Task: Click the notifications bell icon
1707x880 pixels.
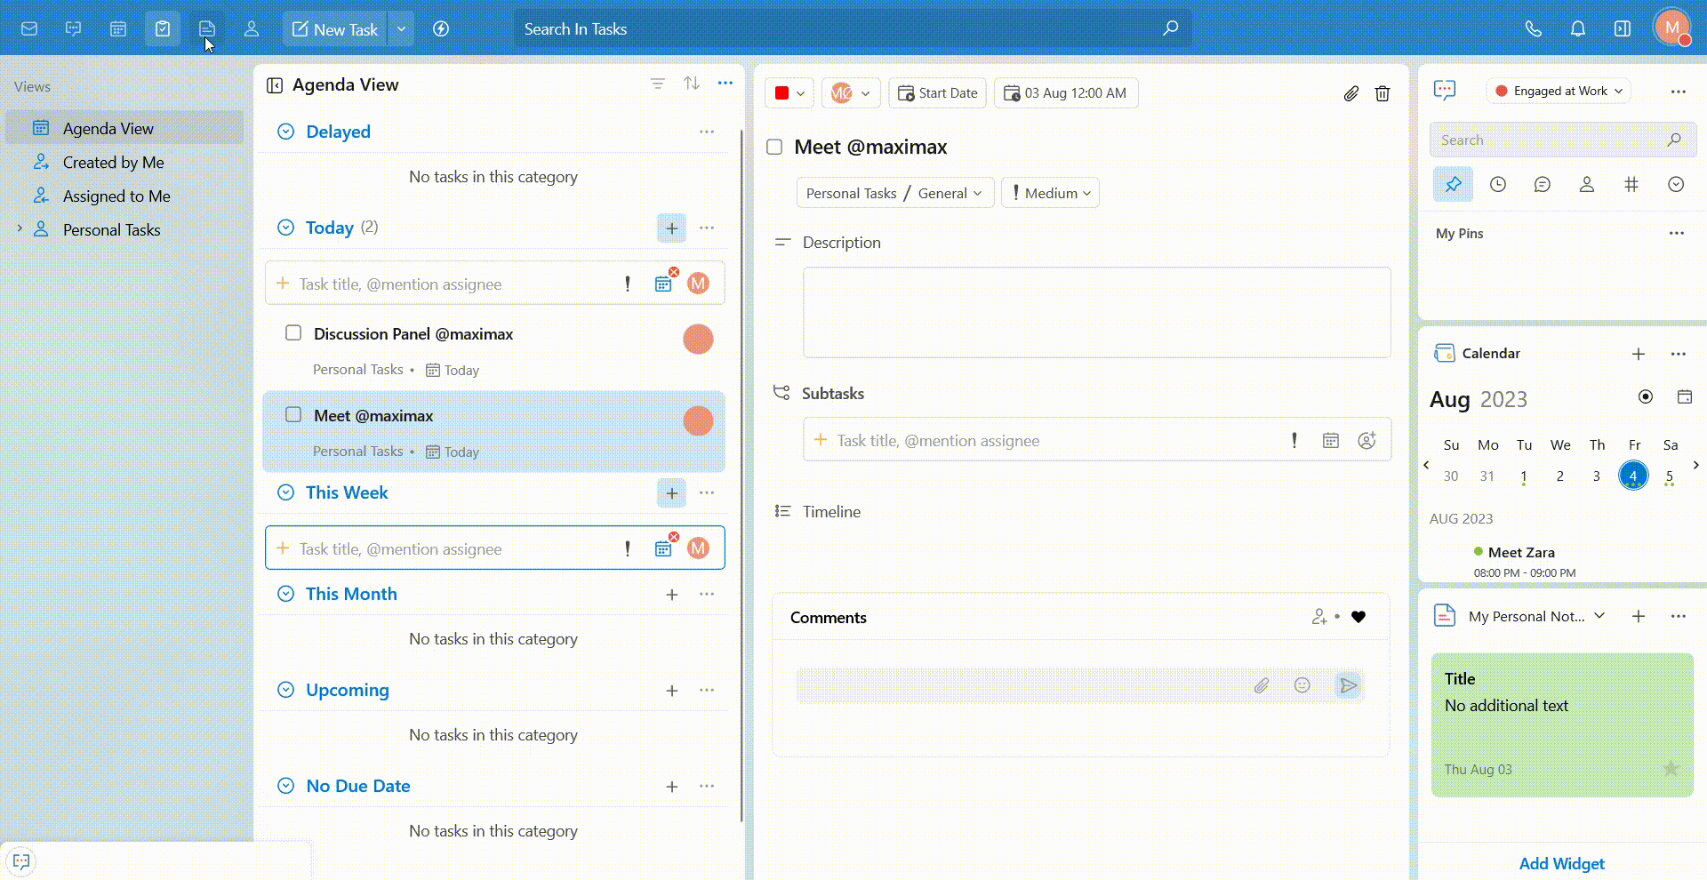Action: pos(1577,28)
